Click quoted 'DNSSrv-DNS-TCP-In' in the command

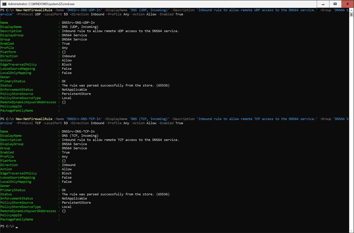[x=84, y=119]
